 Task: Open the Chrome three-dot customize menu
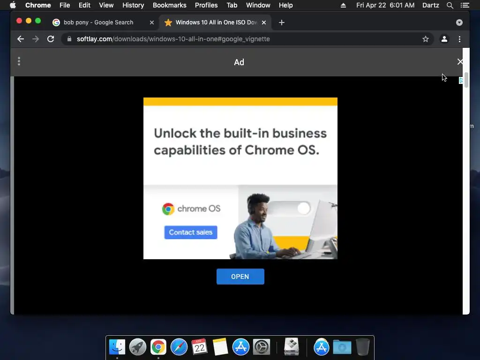(x=459, y=39)
